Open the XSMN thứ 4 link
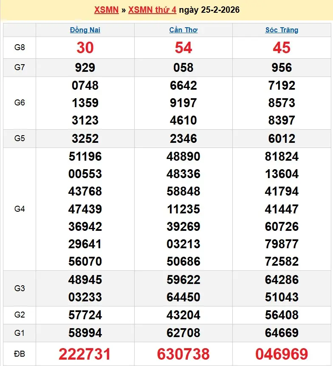Screen dimensions: 333x366 point(152,10)
